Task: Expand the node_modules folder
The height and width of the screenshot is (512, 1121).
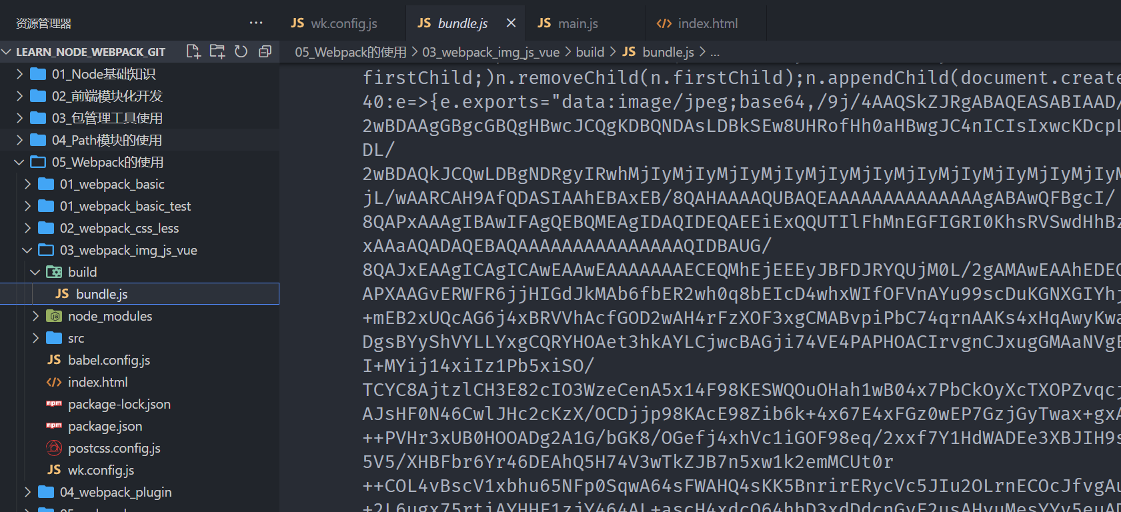Action: coord(36,316)
